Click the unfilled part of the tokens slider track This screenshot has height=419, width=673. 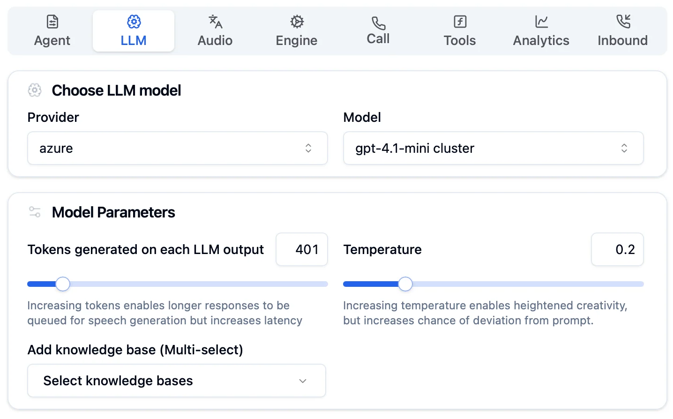click(199, 284)
